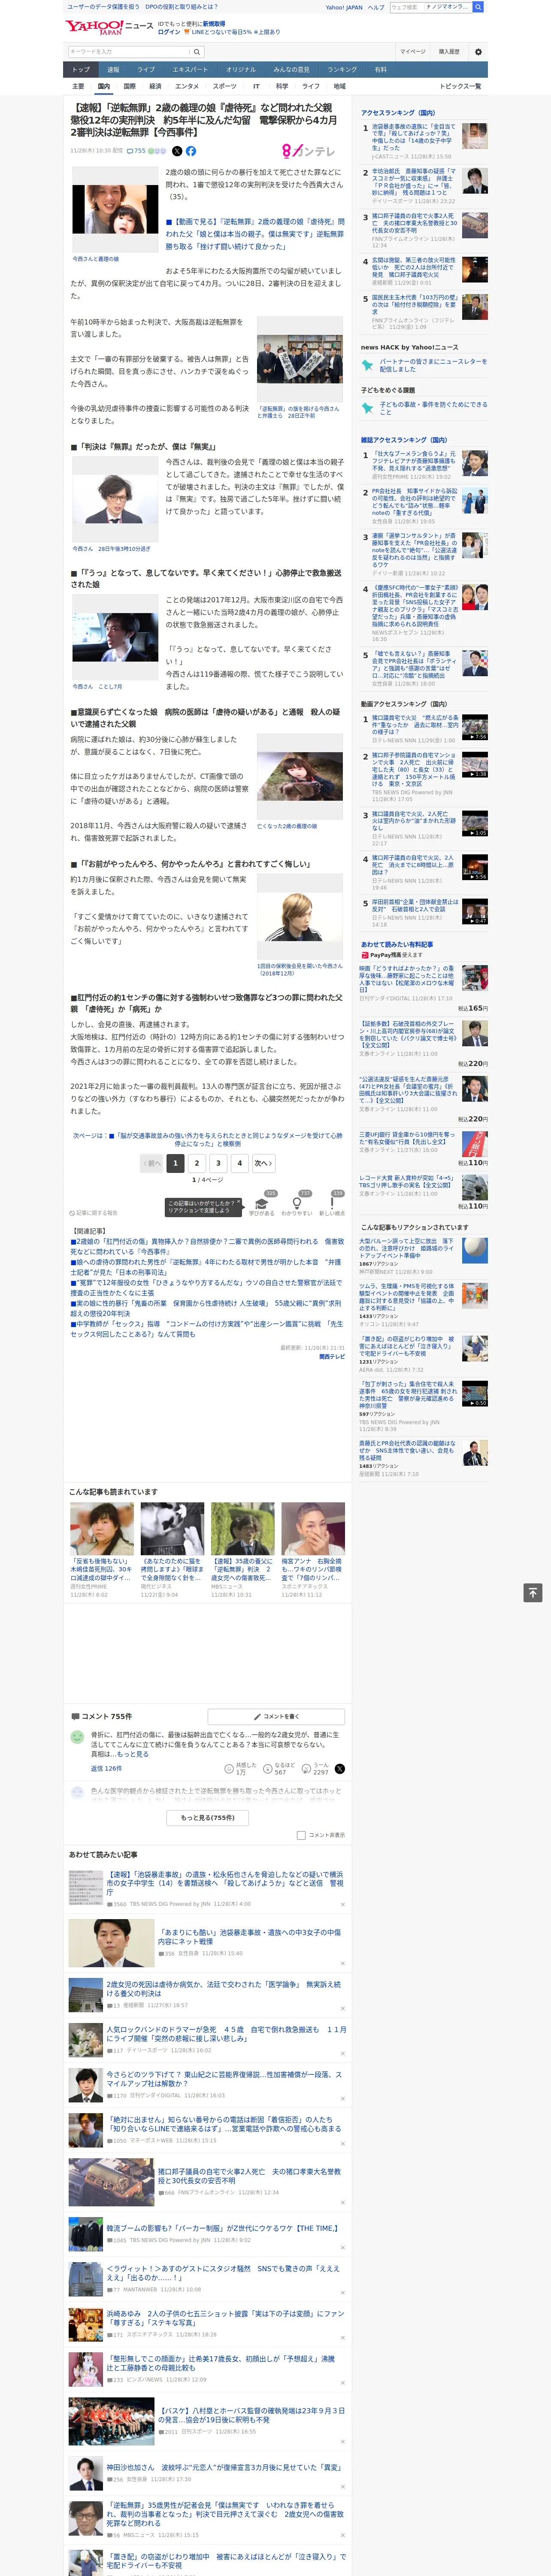Open first video ranking thumbnail with 7:56 duration
Screen dimensions: 551x2576
click(474, 727)
